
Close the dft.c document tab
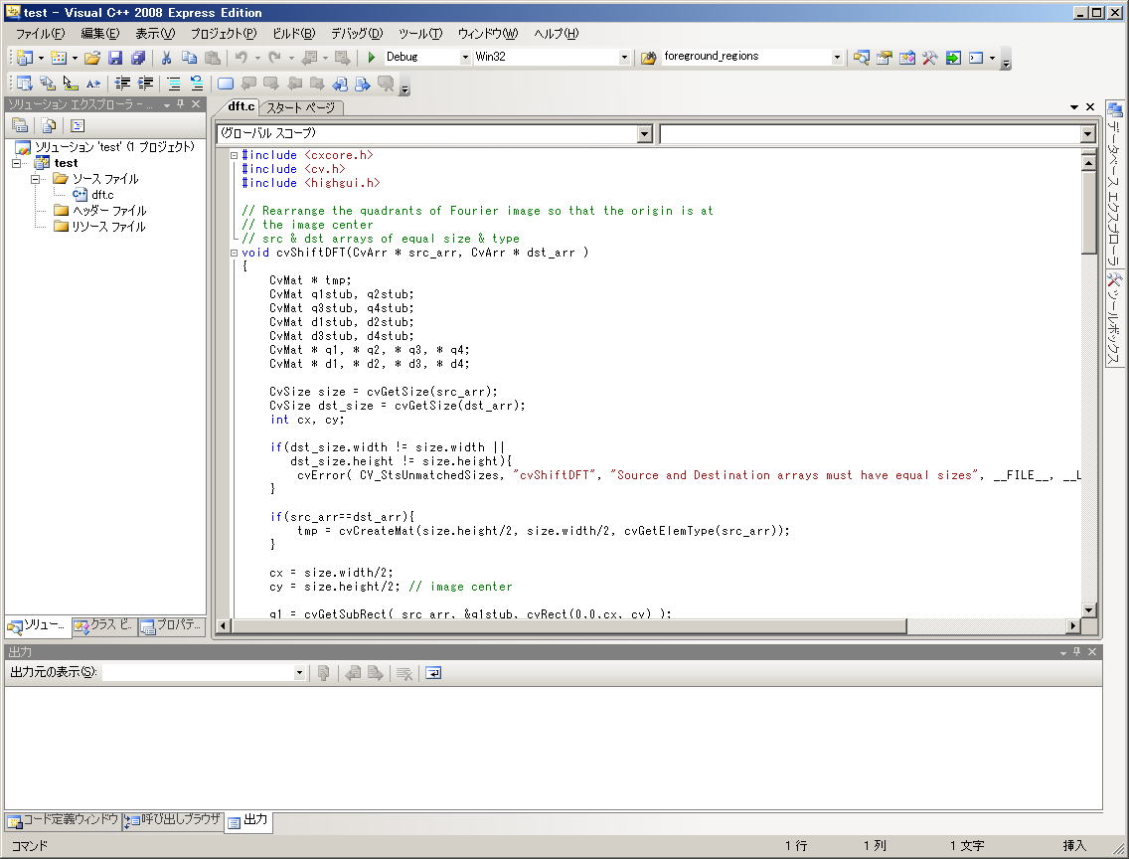click(1090, 107)
